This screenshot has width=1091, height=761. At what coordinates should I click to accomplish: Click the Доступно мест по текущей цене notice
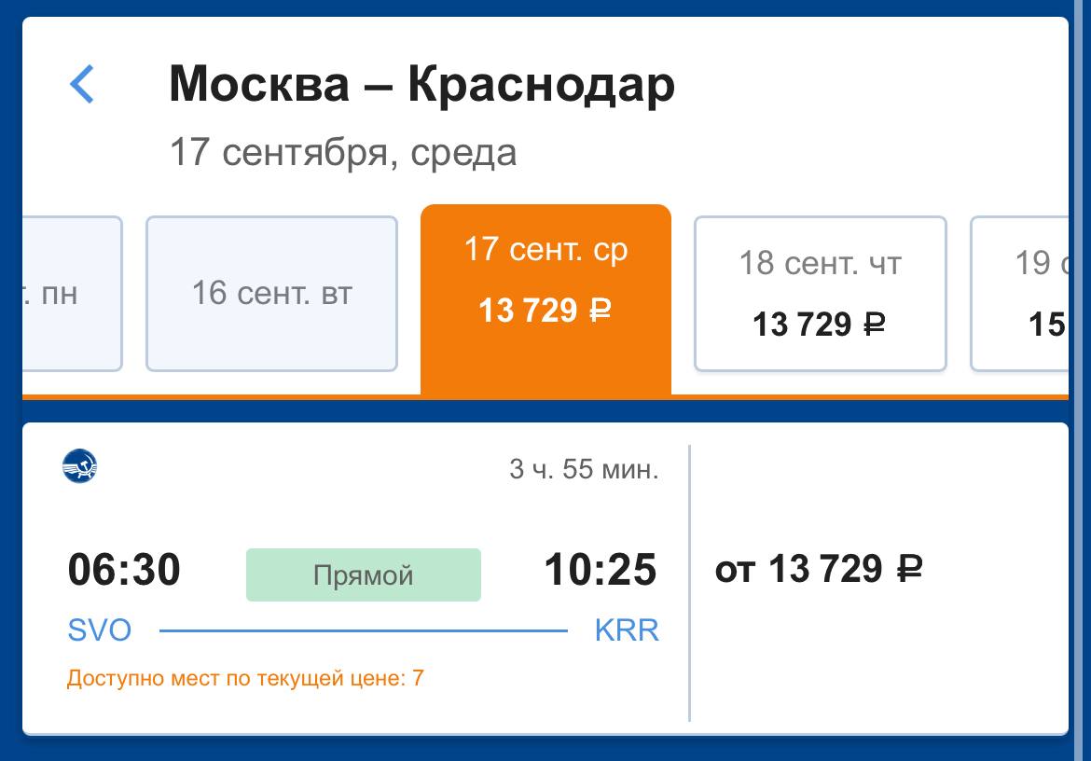[x=245, y=678]
